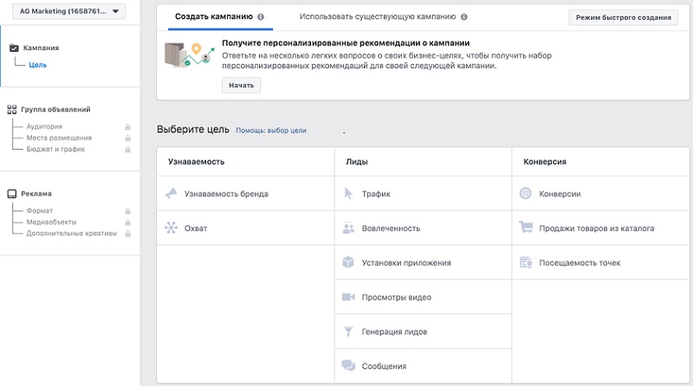
Task: Click the Посещаемость точек store icon
Action: point(526,262)
